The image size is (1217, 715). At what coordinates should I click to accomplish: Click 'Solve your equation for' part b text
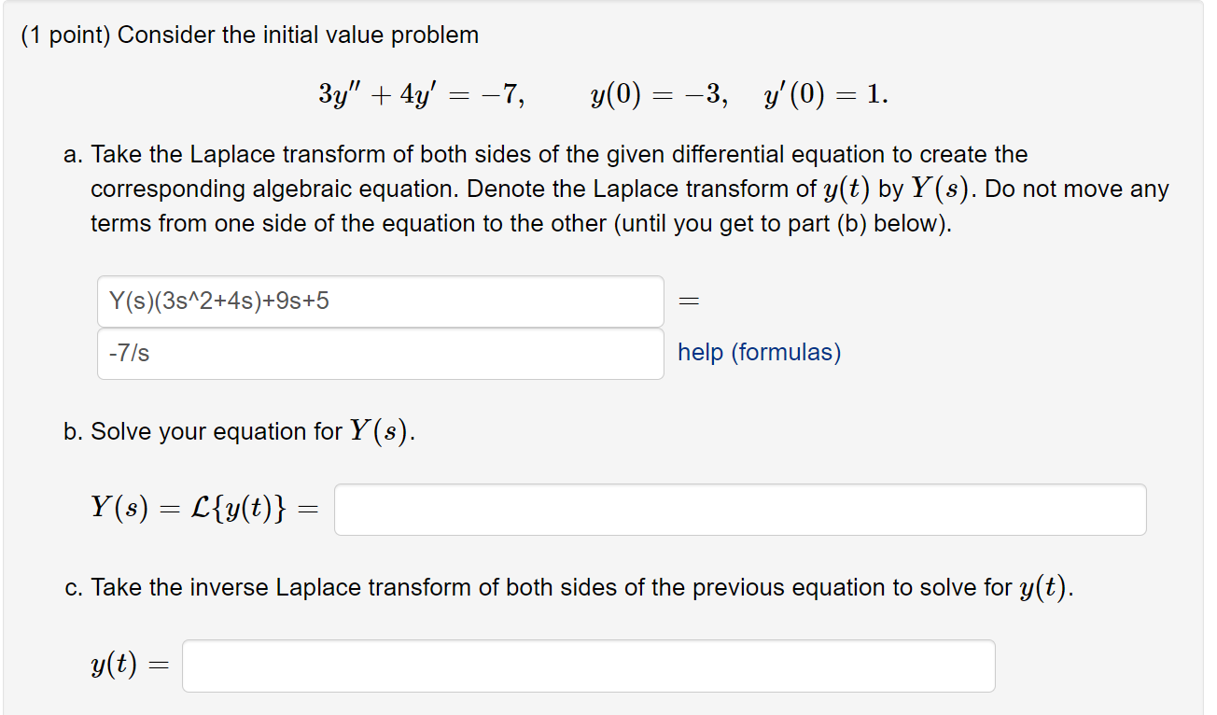click(217, 432)
